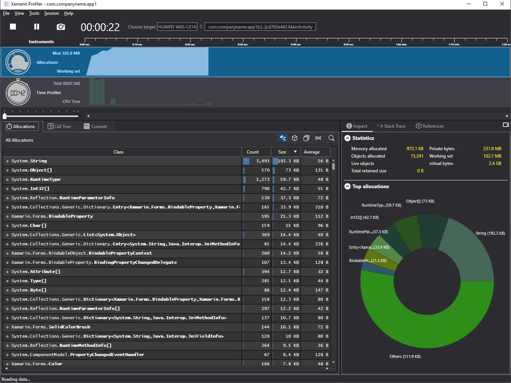
Task: Click the Allocations instrument gauge icon
Action: pyautogui.click(x=18, y=62)
